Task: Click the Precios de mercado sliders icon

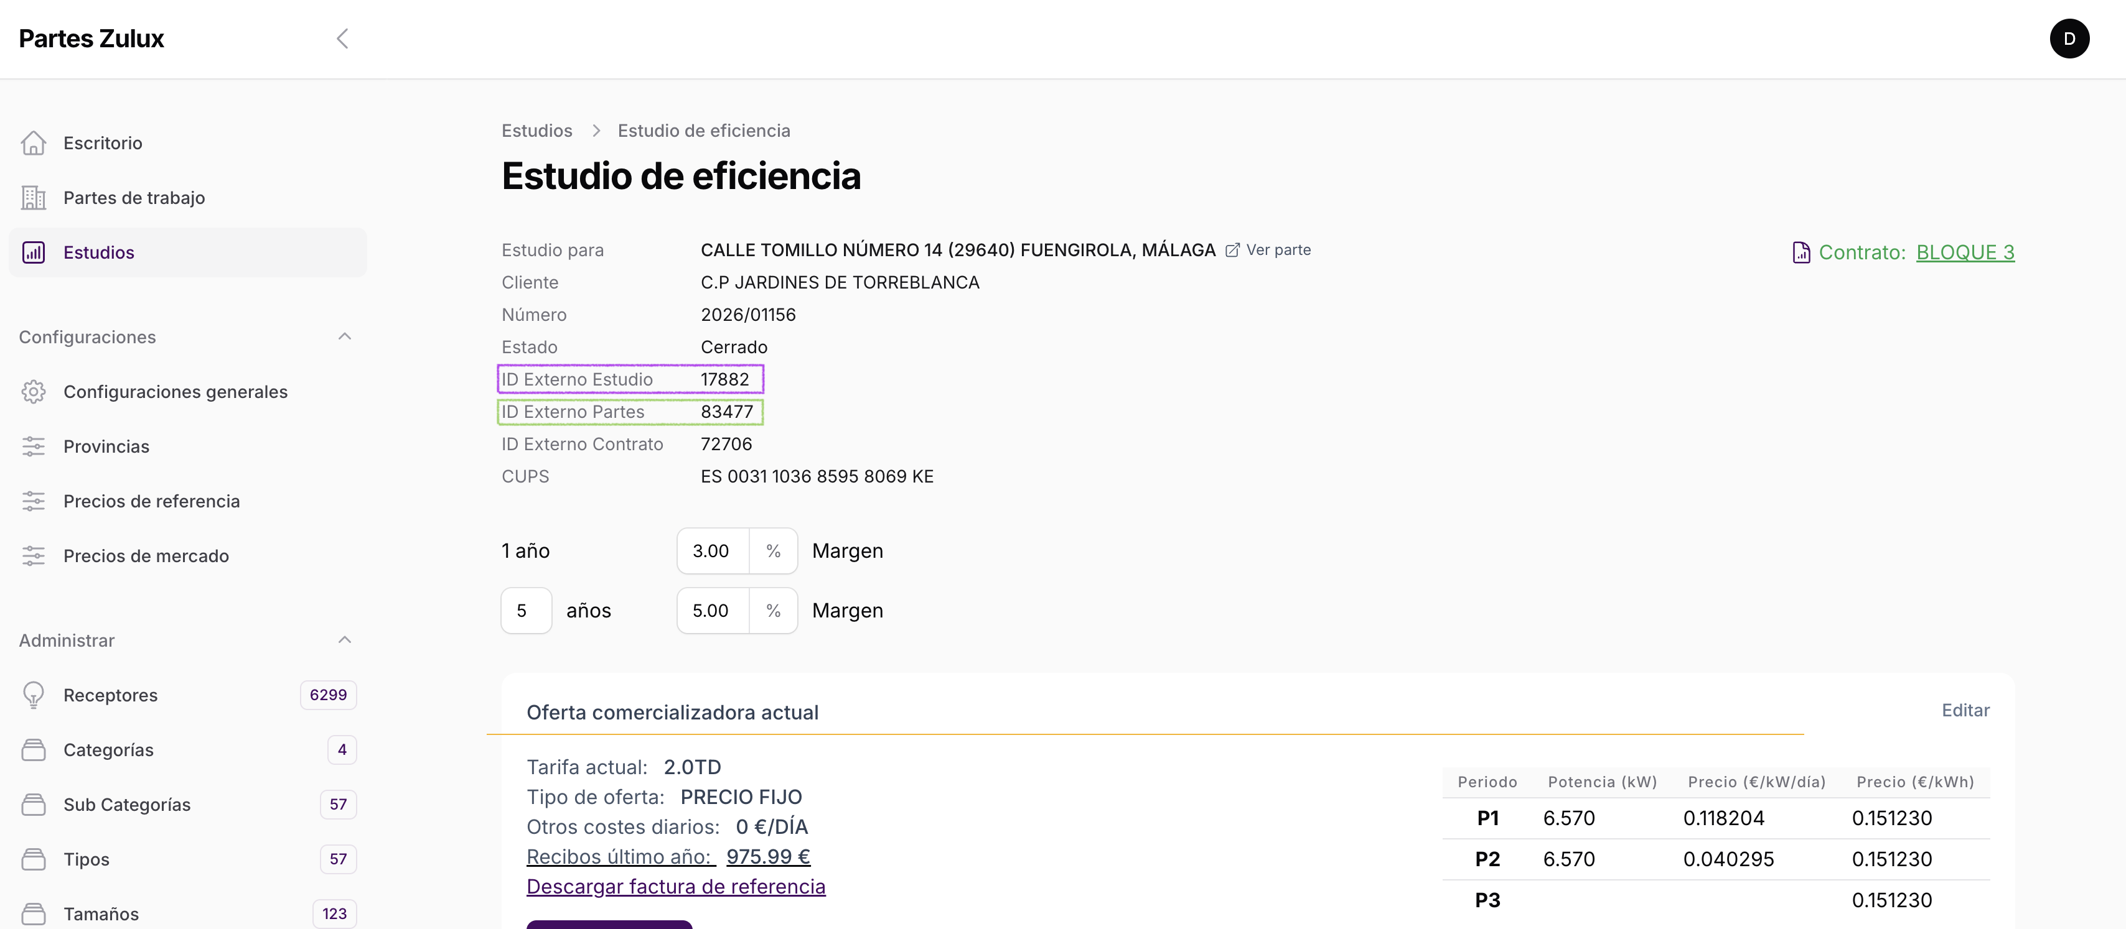Action: 34,555
